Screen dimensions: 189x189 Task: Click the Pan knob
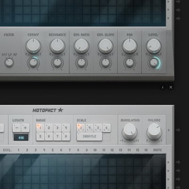click(129, 46)
